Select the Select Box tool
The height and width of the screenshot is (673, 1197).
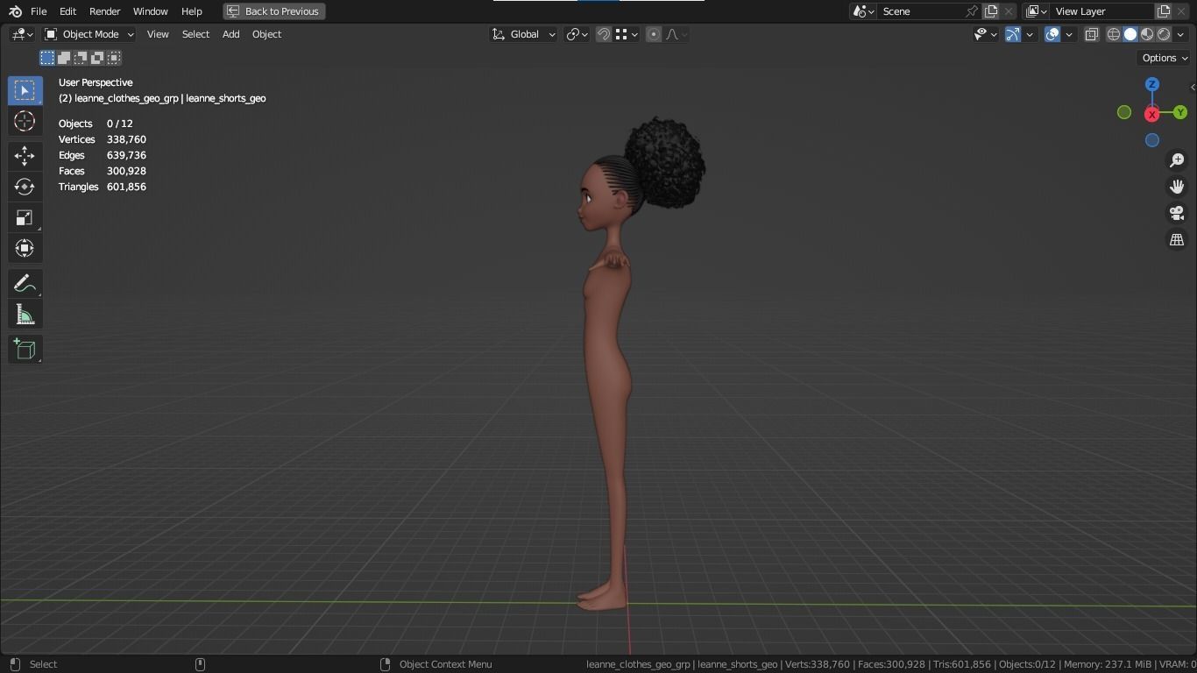point(25,90)
